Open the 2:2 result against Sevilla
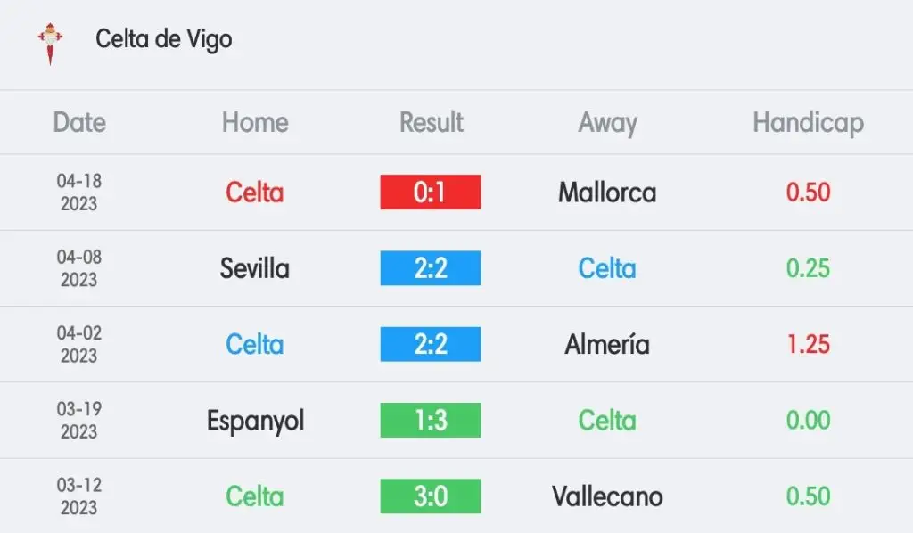The height and width of the screenshot is (533, 913). 431,268
